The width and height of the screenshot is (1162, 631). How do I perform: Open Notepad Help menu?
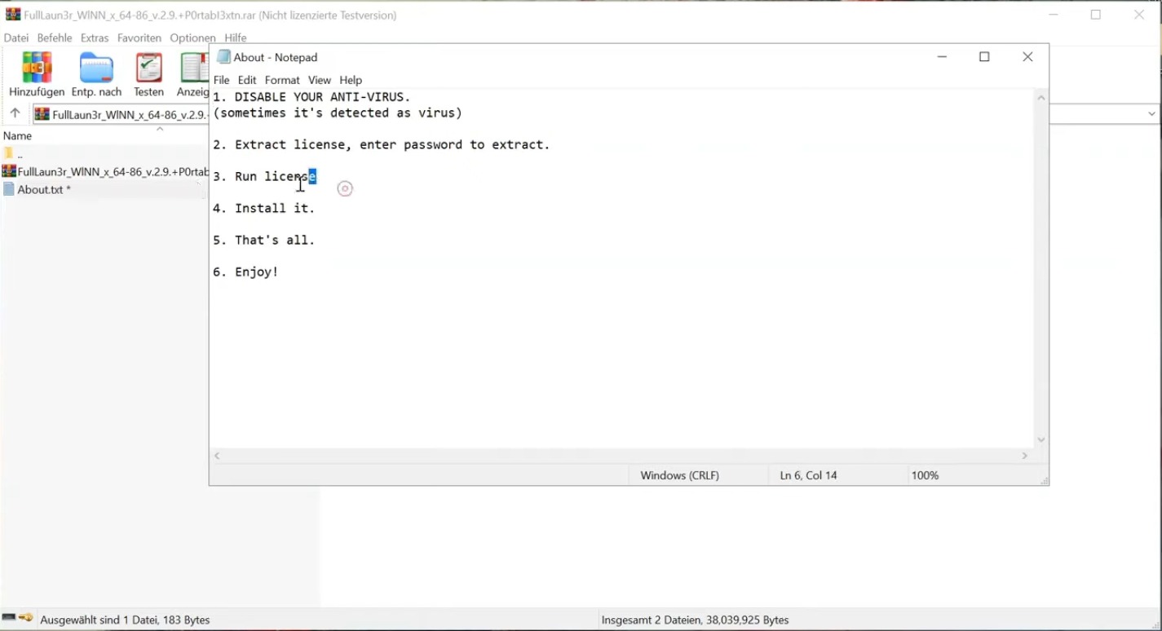click(x=351, y=80)
